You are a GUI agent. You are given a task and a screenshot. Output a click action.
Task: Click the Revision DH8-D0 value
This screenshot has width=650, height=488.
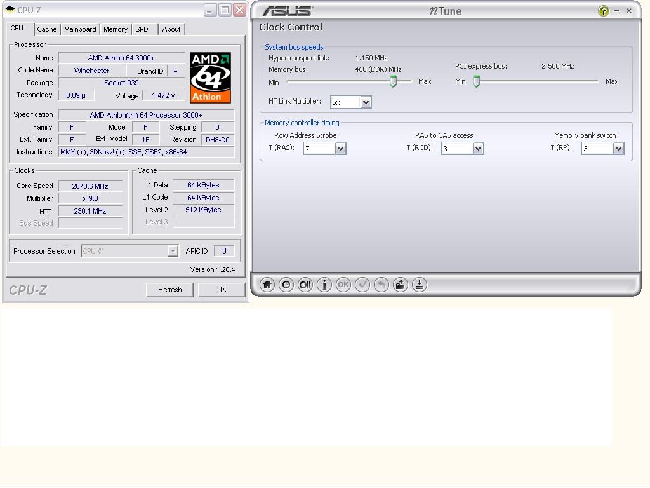click(x=218, y=140)
